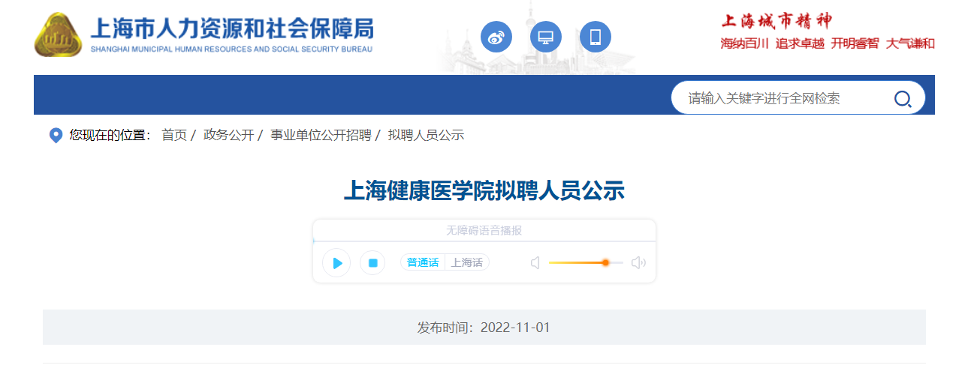Open 拟聘人员公示 breadcrumb link
This screenshot has width=971, height=365.
coord(426,136)
